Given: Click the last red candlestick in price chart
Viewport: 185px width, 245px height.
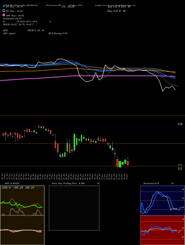Looking at the screenshot, I should (128, 163).
